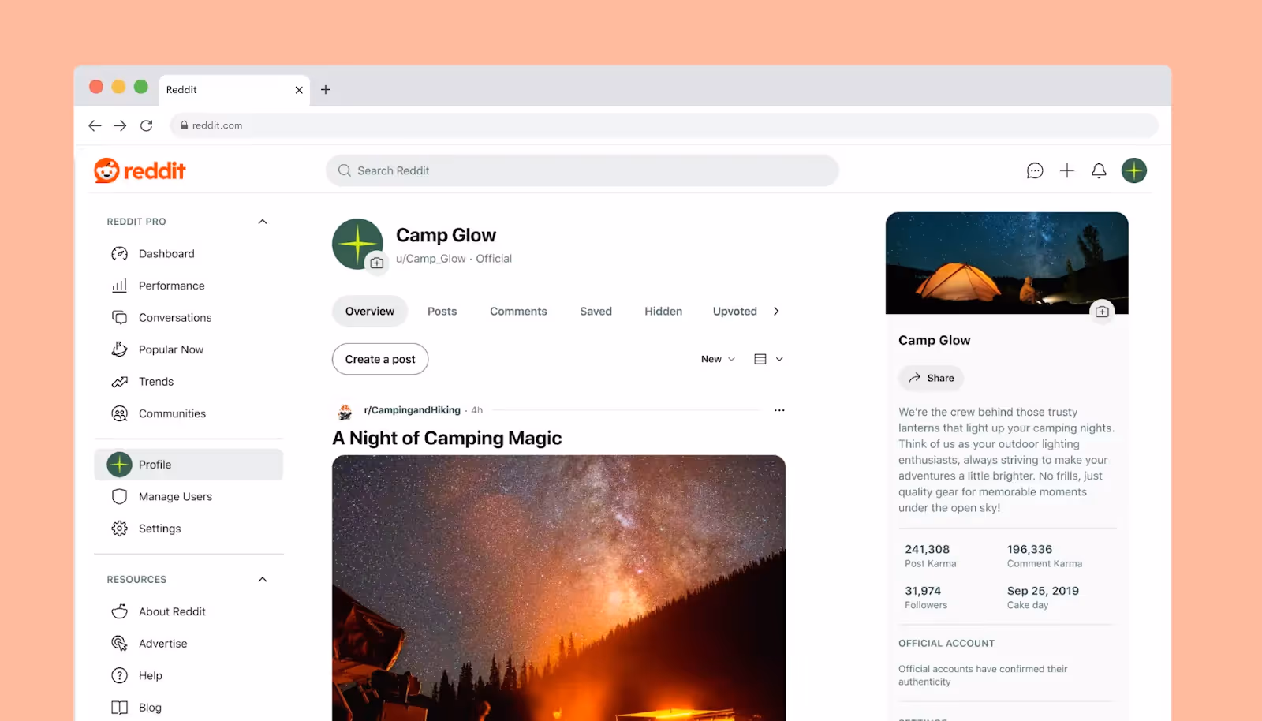Open Settings via the gear icon

point(119,528)
